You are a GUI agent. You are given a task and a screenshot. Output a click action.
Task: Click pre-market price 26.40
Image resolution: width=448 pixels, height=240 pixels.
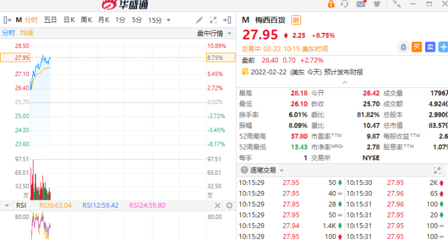[270, 60]
